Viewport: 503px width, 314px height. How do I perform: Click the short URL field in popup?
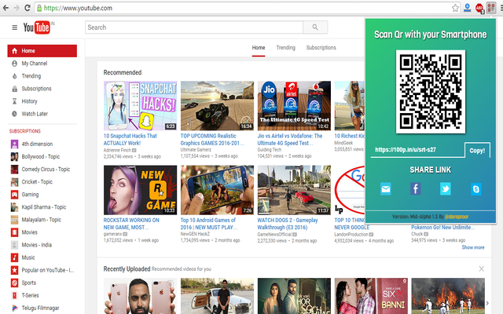click(x=417, y=150)
